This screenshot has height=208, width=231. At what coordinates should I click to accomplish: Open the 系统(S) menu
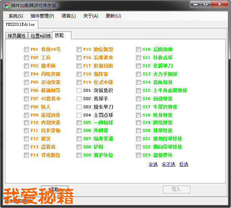click(x=16, y=16)
